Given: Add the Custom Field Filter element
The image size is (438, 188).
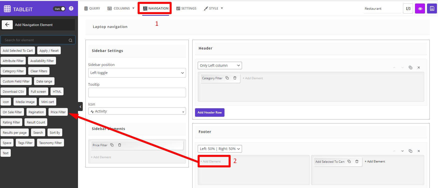Looking at the screenshot, I should coord(16,81).
